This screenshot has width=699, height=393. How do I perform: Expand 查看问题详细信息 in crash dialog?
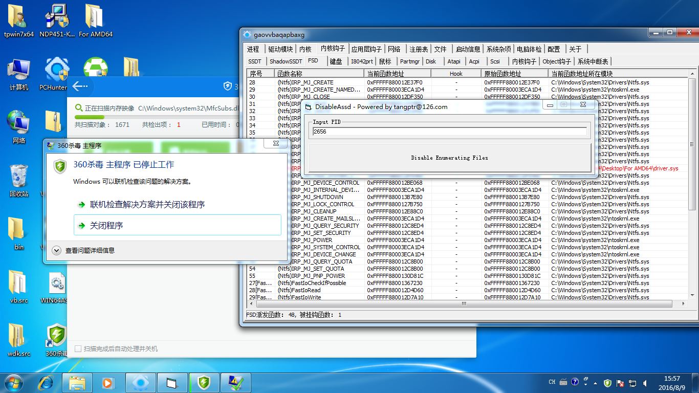pos(84,250)
